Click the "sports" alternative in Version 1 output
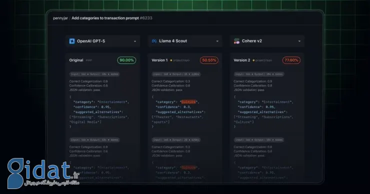 [160, 122]
